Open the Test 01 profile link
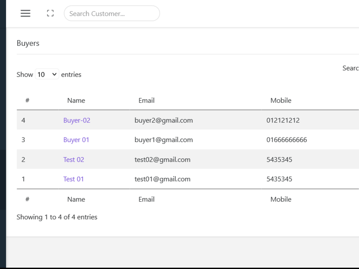The image size is (359, 269). (x=74, y=179)
